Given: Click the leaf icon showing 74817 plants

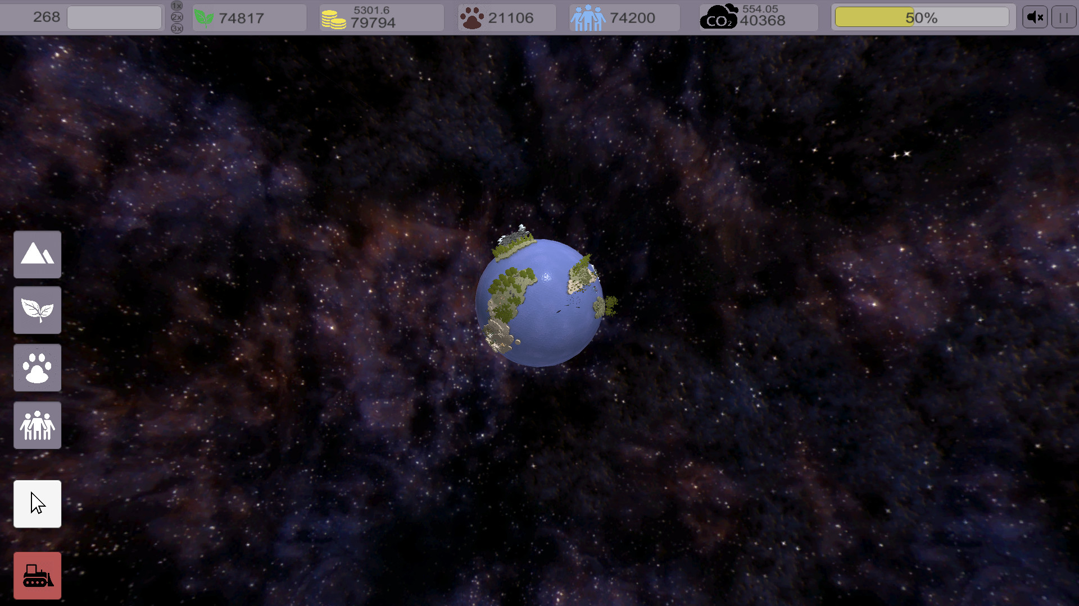Looking at the screenshot, I should click(x=204, y=17).
